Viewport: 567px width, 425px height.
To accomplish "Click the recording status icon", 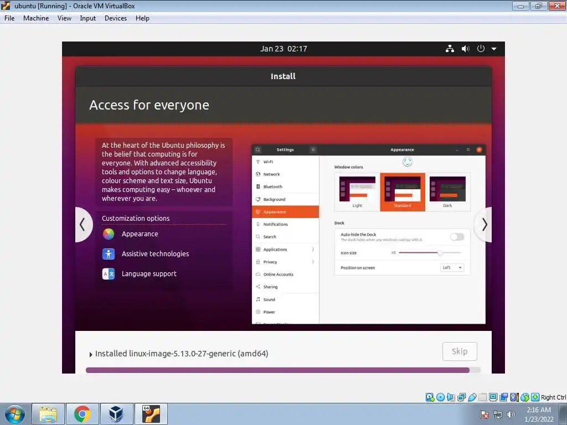I will (x=503, y=397).
